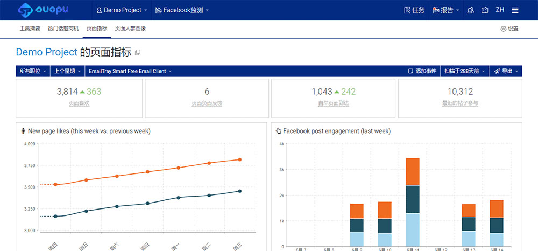
Task: Click the user account icon in header
Action: click(x=471, y=10)
